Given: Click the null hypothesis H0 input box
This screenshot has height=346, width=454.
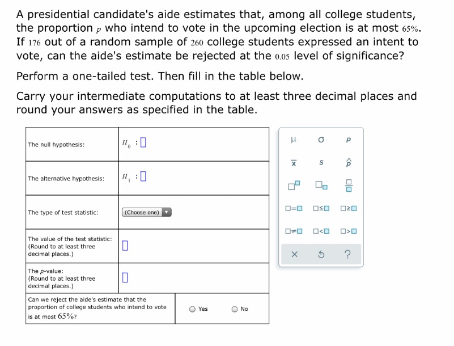Looking at the screenshot, I should pos(142,142).
